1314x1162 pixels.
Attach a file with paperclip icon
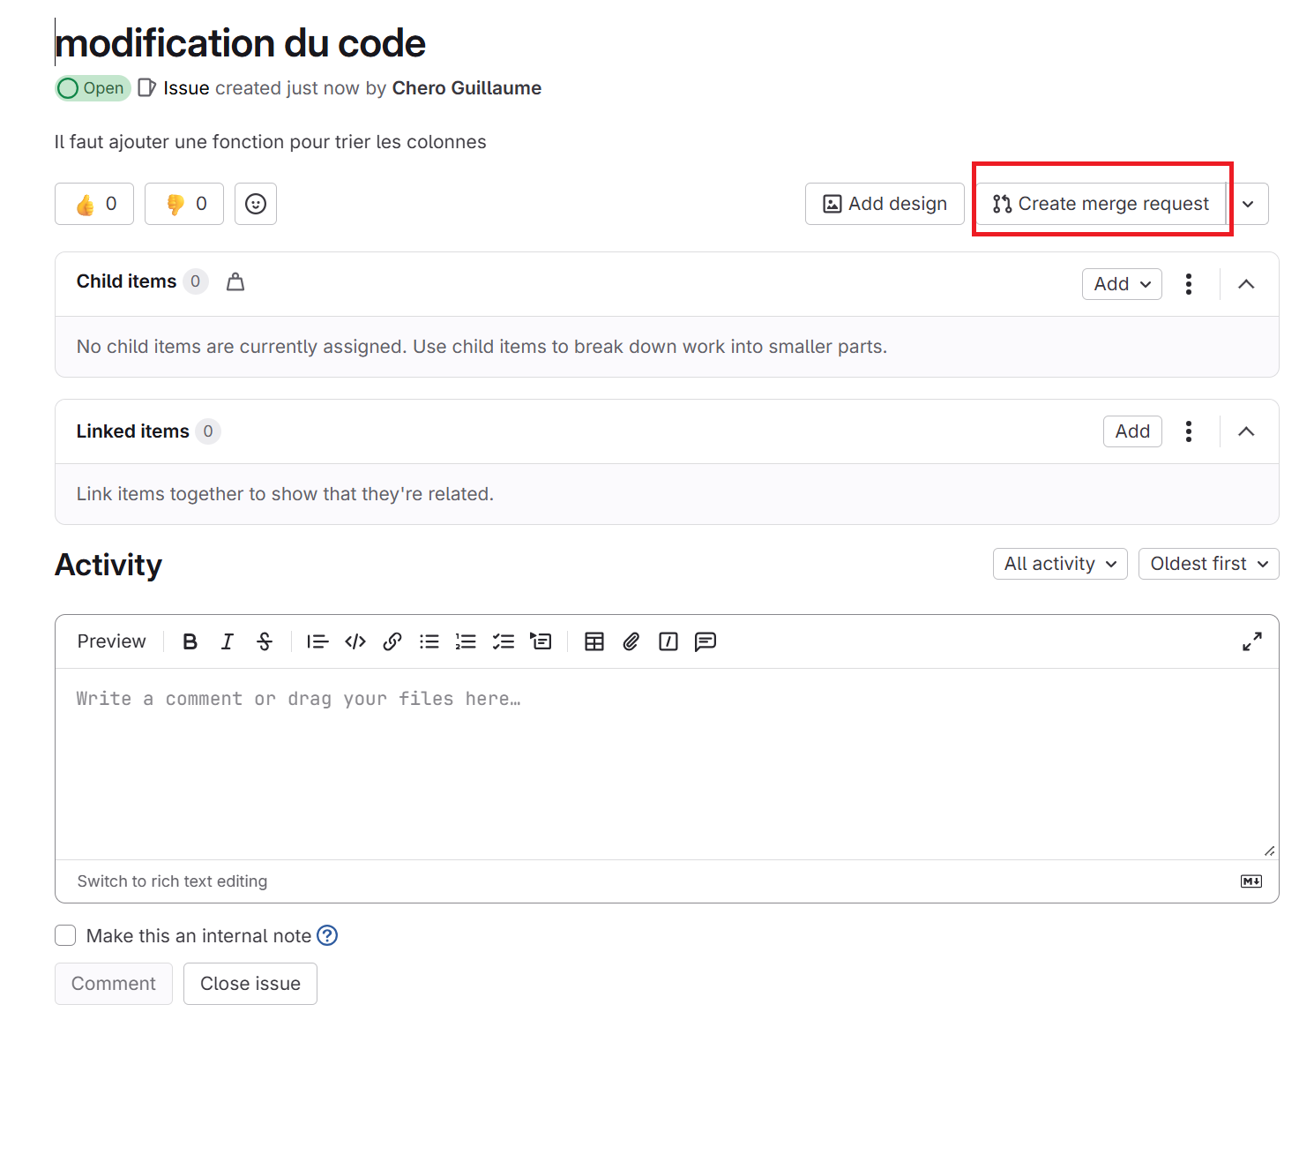(631, 641)
